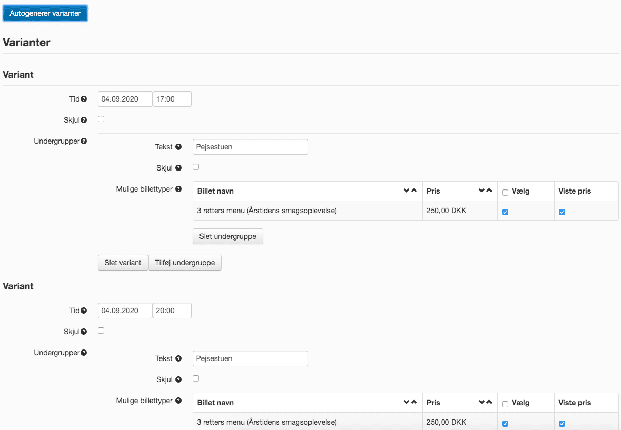Click help icon beside Mulige billettyper, 17:00 variant
Image resolution: width=621 pixels, height=430 pixels.
pos(178,189)
